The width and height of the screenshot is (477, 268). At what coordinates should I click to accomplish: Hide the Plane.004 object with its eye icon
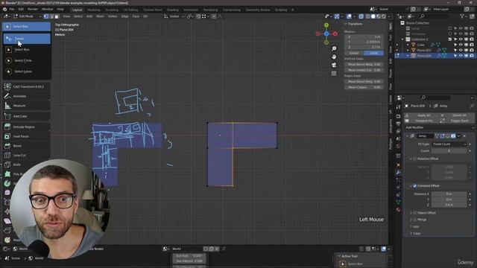[461, 56]
